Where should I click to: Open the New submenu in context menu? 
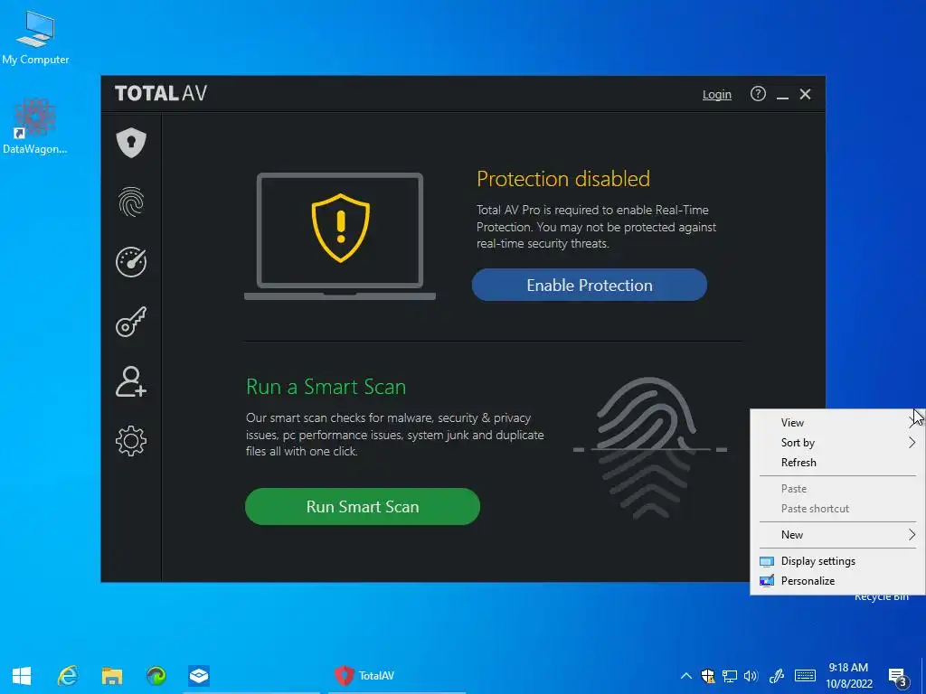click(837, 535)
